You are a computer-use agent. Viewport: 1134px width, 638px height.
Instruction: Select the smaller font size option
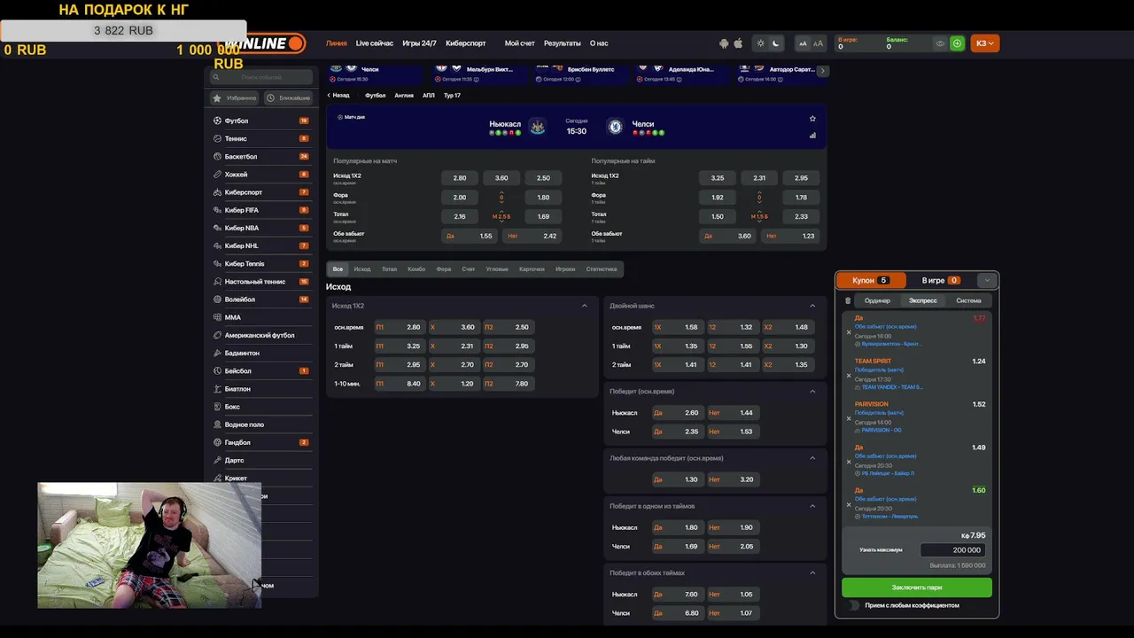803,43
